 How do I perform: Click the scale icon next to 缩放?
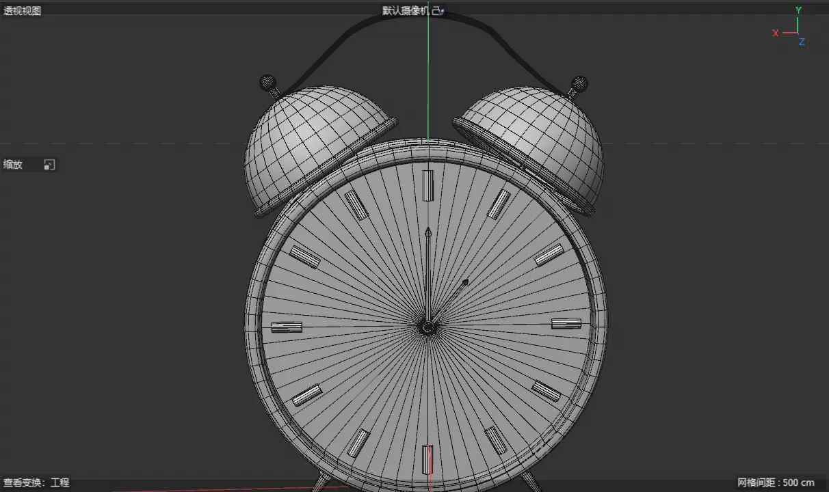coord(49,165)
